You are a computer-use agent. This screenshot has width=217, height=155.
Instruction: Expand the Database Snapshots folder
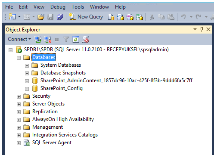[x=27, y=74]
